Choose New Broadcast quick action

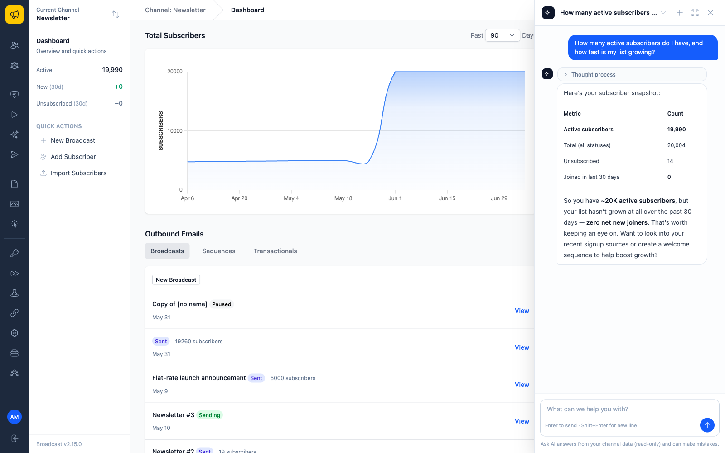click(72, 140)
